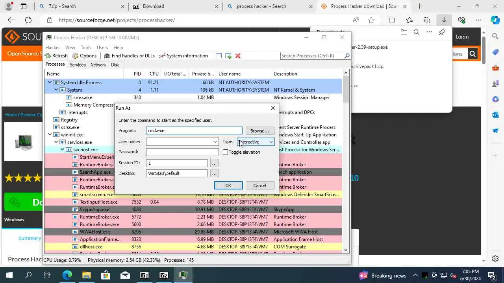This screenshot has width=504, height=283.
Task: Open the View menu
Action: point(70,48)
